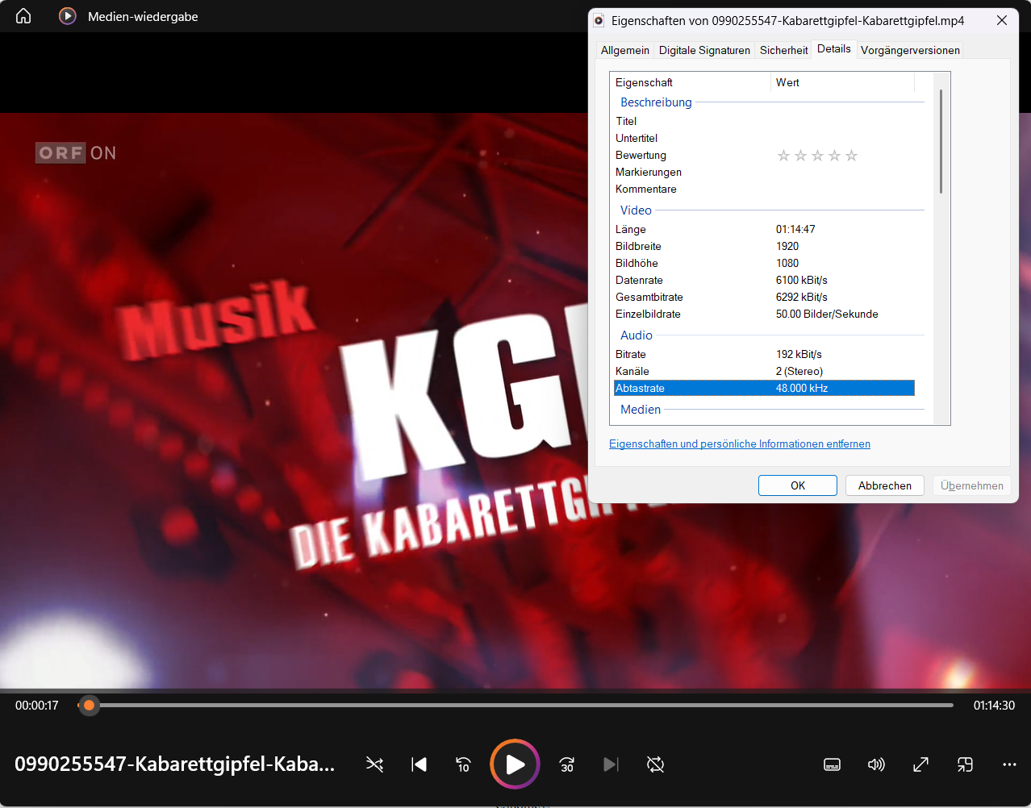Click the file icon in dialog title bar
The image size is (1031, 808).
[599, 20]
